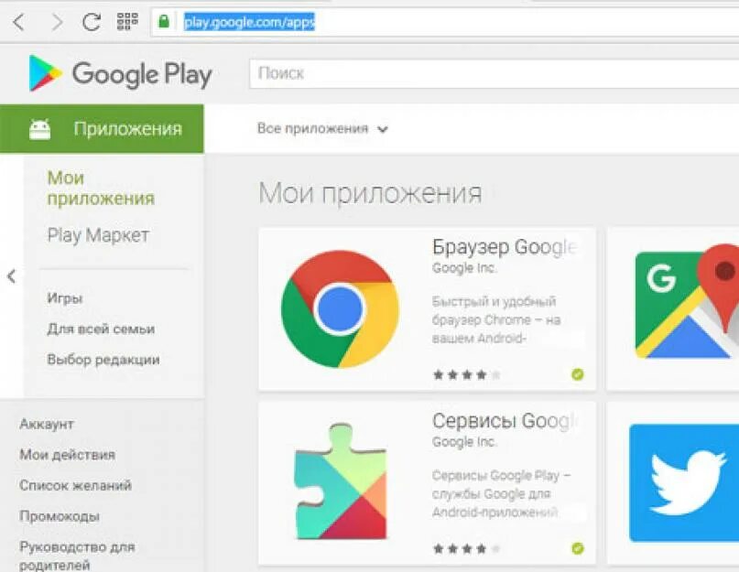Click the browser forward arrow

57,22
